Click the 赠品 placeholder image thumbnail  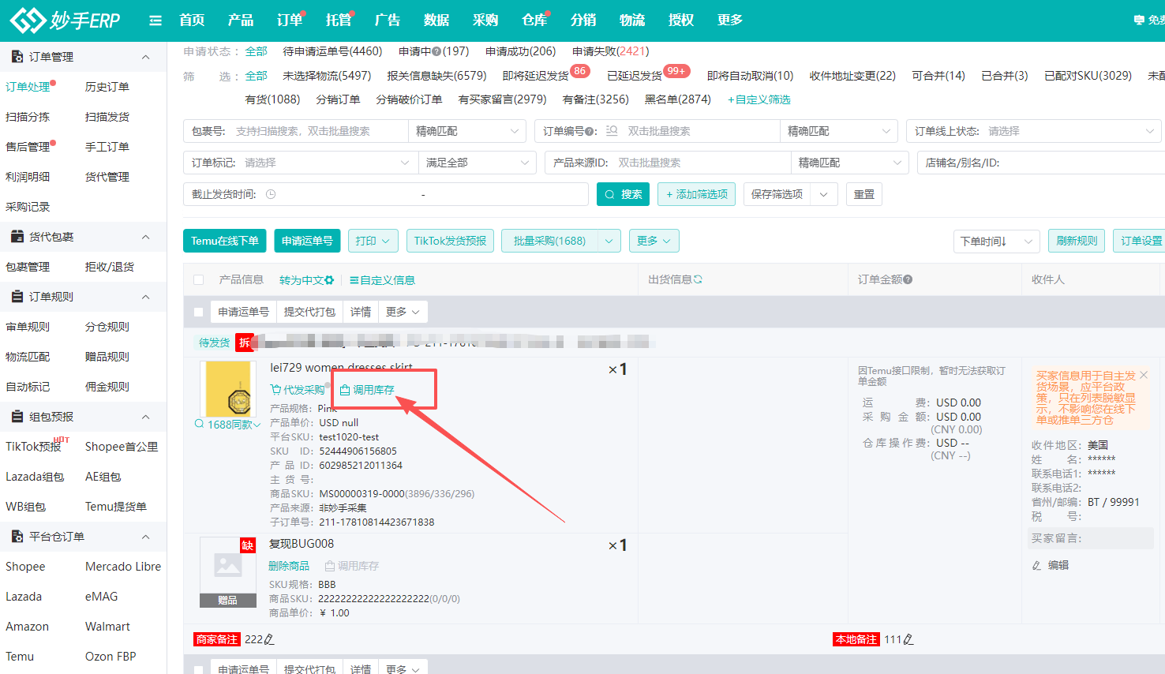coord(228,572)
